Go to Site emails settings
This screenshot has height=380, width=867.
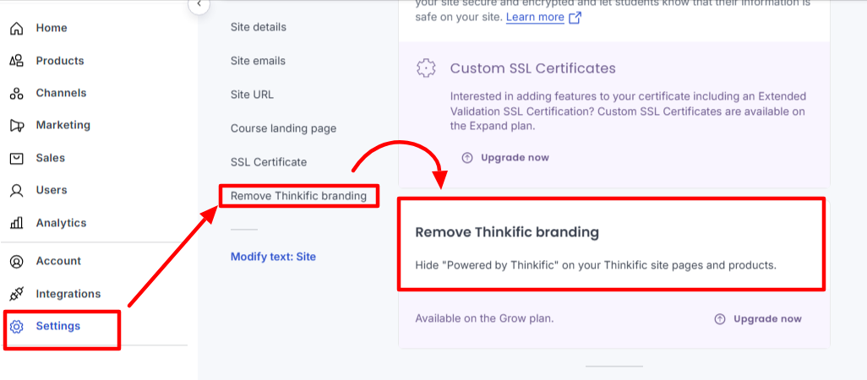[258, 61]
